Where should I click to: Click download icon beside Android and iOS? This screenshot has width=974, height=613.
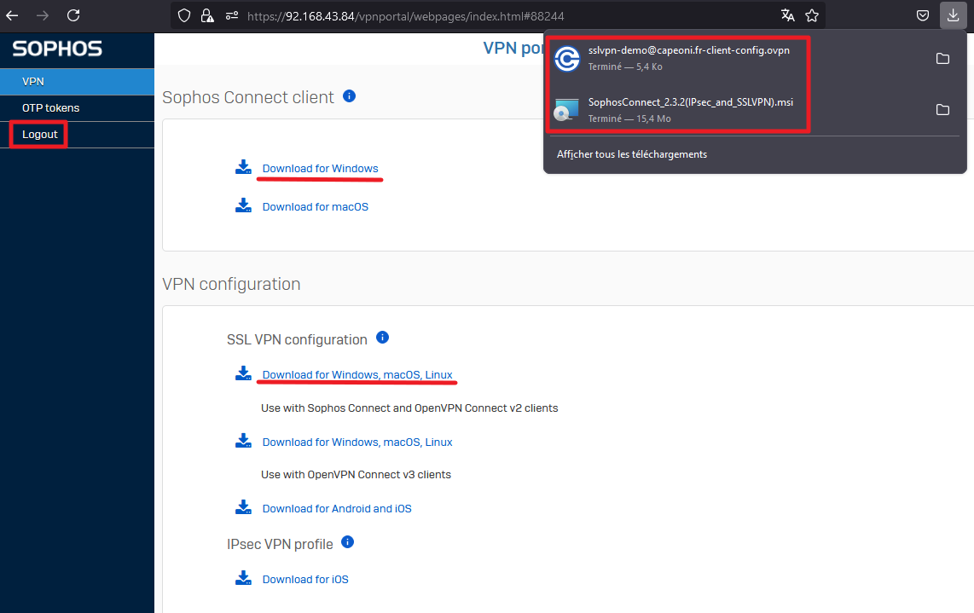(244, 507)
